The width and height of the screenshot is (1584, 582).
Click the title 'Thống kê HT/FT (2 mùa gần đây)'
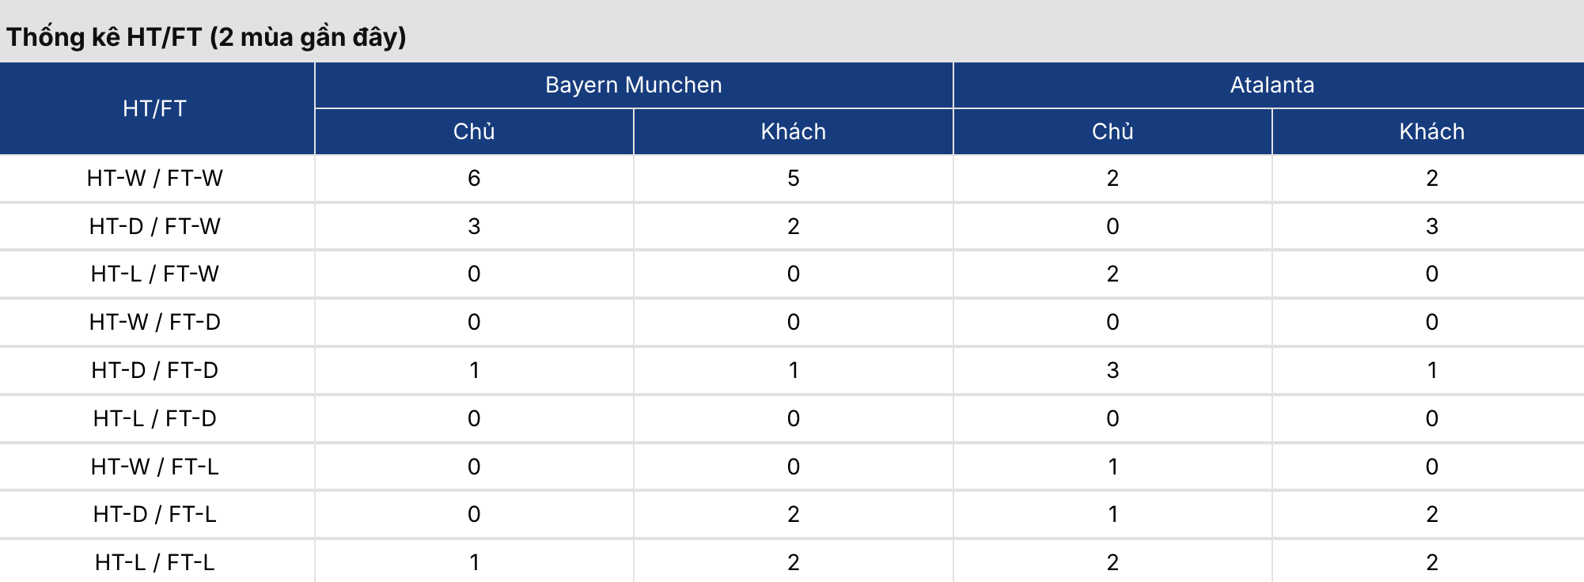tap(207, 36)
